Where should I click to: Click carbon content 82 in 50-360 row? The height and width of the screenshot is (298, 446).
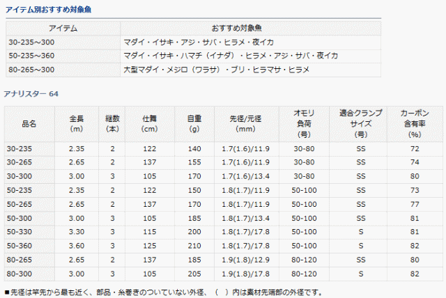coord(415,246)
